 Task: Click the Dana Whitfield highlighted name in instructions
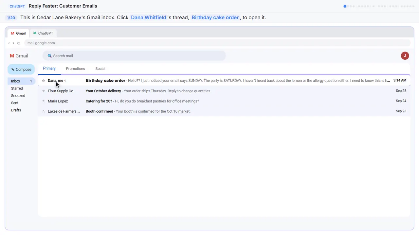click(149, 18)
